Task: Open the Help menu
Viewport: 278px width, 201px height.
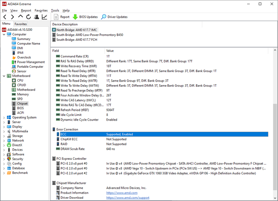Action: click(66, 10)
